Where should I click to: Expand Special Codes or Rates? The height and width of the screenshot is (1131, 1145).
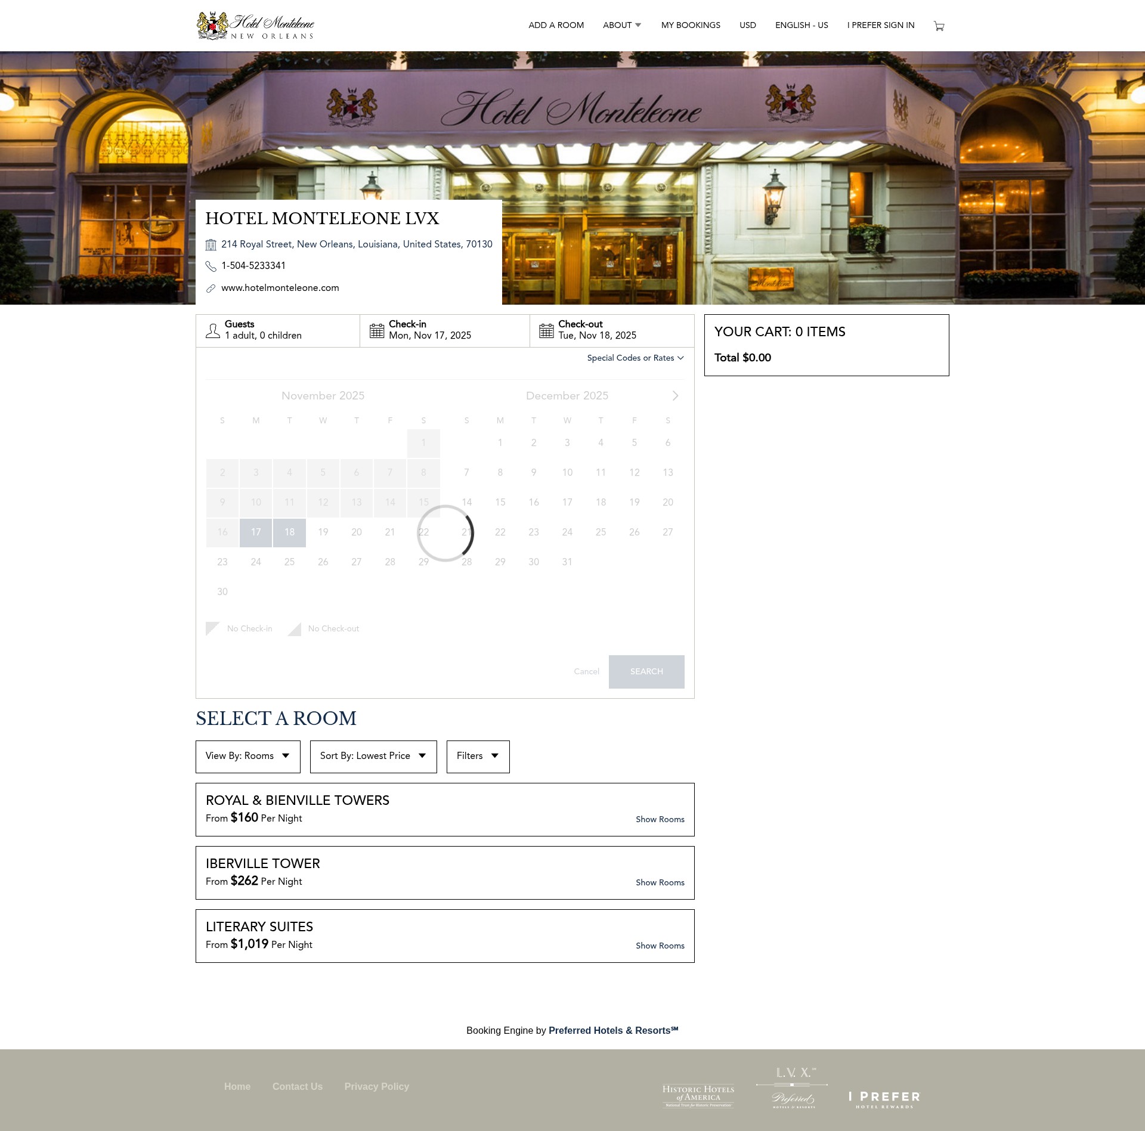(x=635, y=358)
